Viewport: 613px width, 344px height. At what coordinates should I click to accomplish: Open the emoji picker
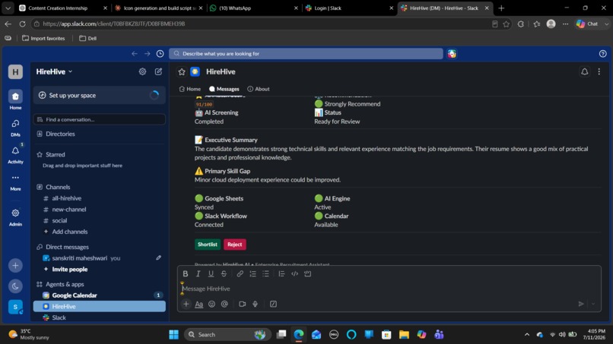pyautogui.click(x=211, y=304)
